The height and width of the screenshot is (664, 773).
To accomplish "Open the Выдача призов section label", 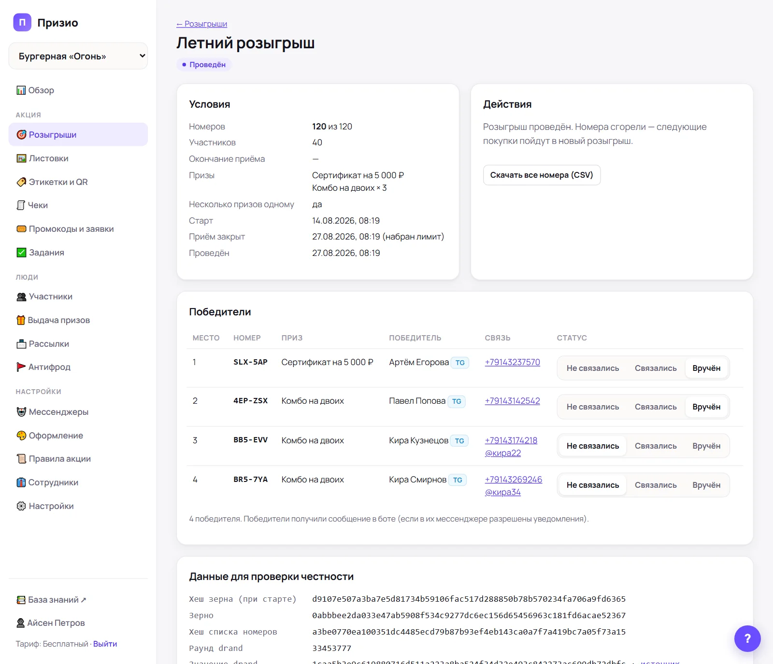I will pos(59,320).
